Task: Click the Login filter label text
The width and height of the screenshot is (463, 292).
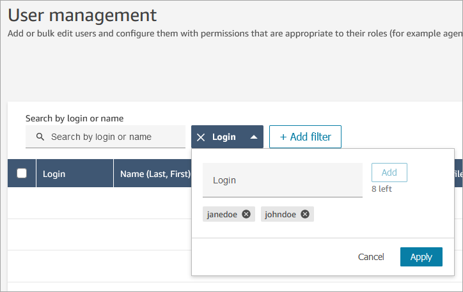Action: (224, 137)
